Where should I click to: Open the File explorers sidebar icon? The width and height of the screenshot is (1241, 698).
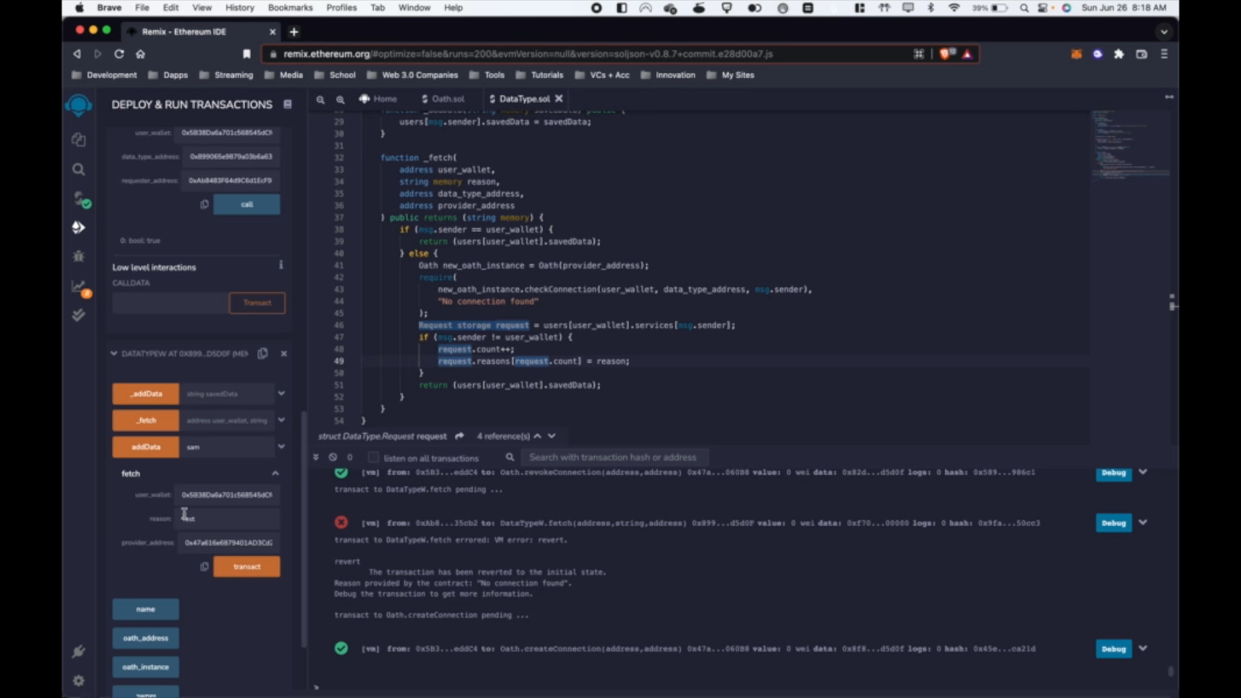click(78, 140)
